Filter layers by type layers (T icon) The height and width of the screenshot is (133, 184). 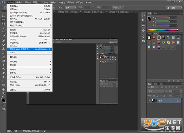(170, 87)
